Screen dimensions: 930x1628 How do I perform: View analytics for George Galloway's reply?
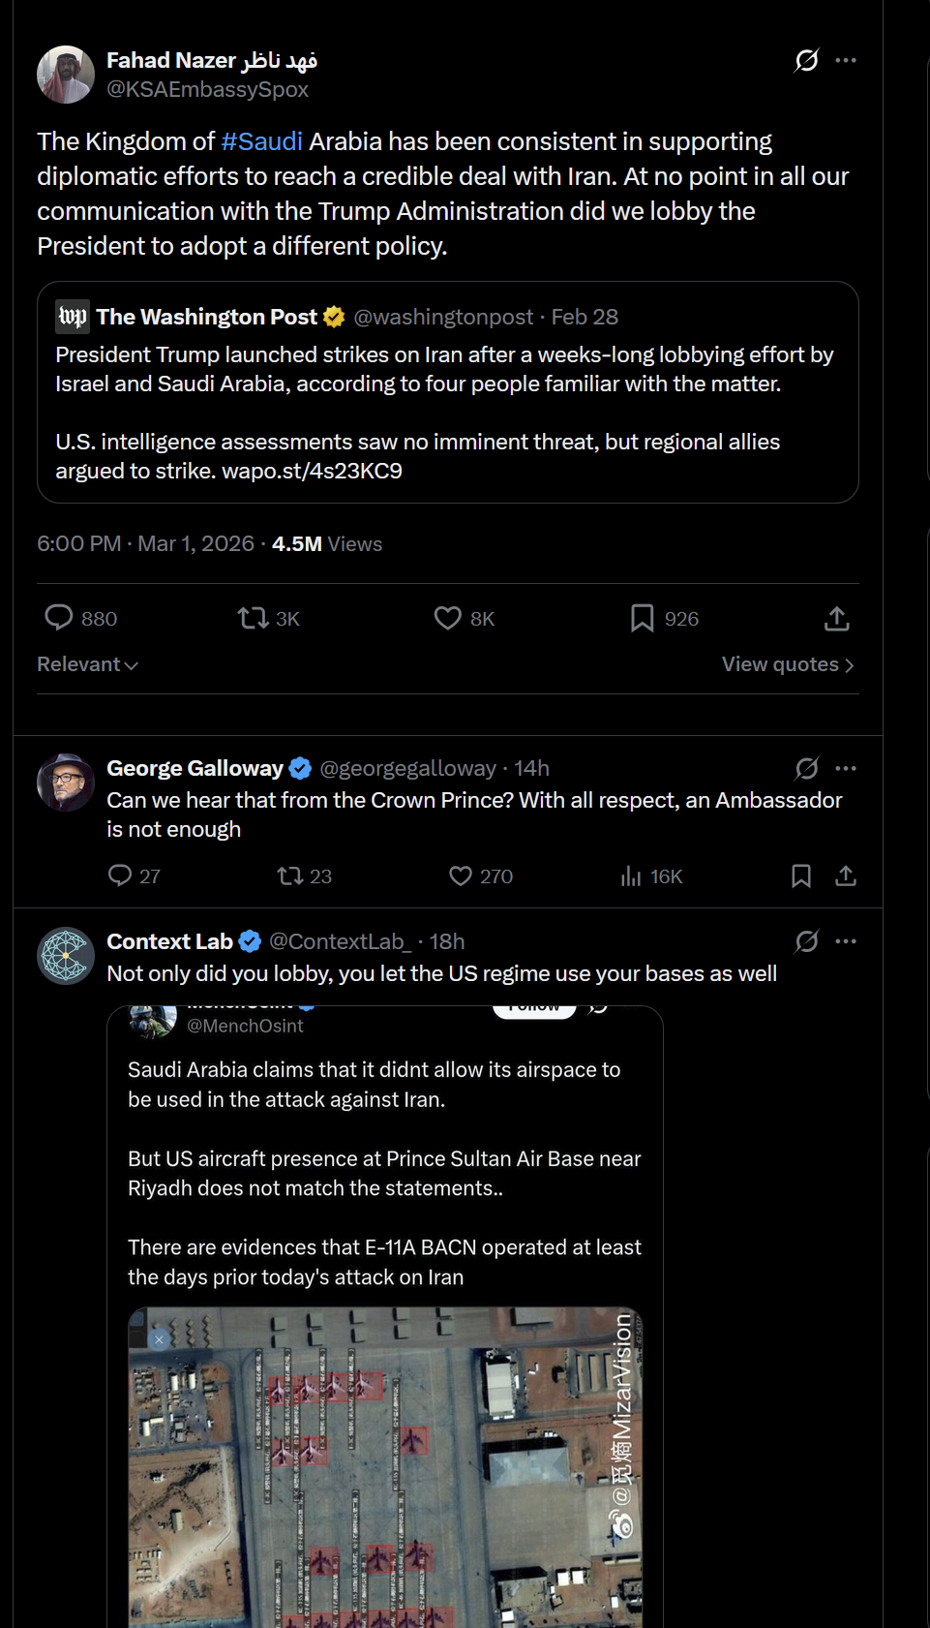[x=631, y=876]
